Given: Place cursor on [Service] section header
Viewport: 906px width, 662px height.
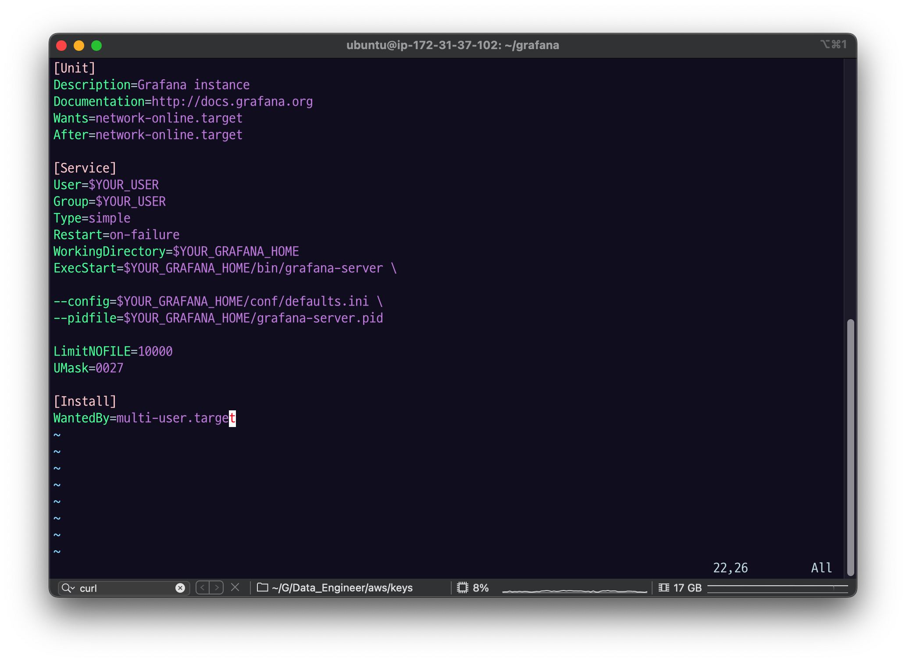Looking at the screenshot, I should pos(85,168).
